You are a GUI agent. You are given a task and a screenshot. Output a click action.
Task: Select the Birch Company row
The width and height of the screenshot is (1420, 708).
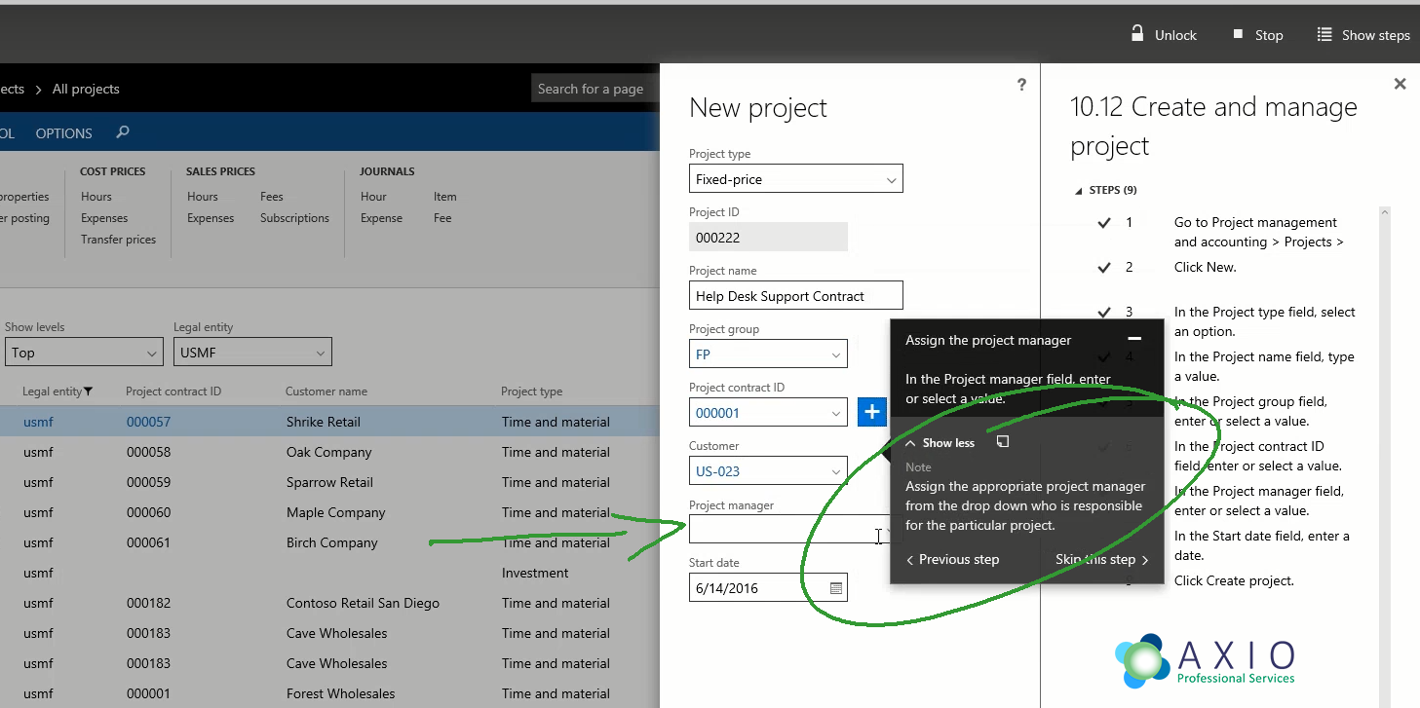[329, 542]
